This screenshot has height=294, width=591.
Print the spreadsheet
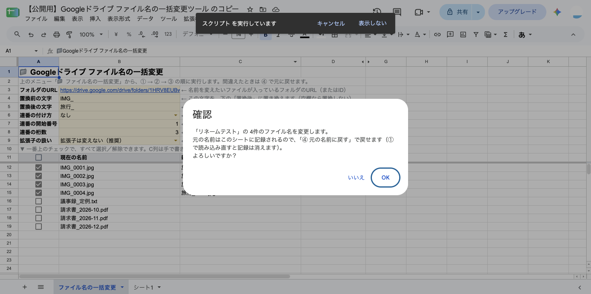point(56,35)
